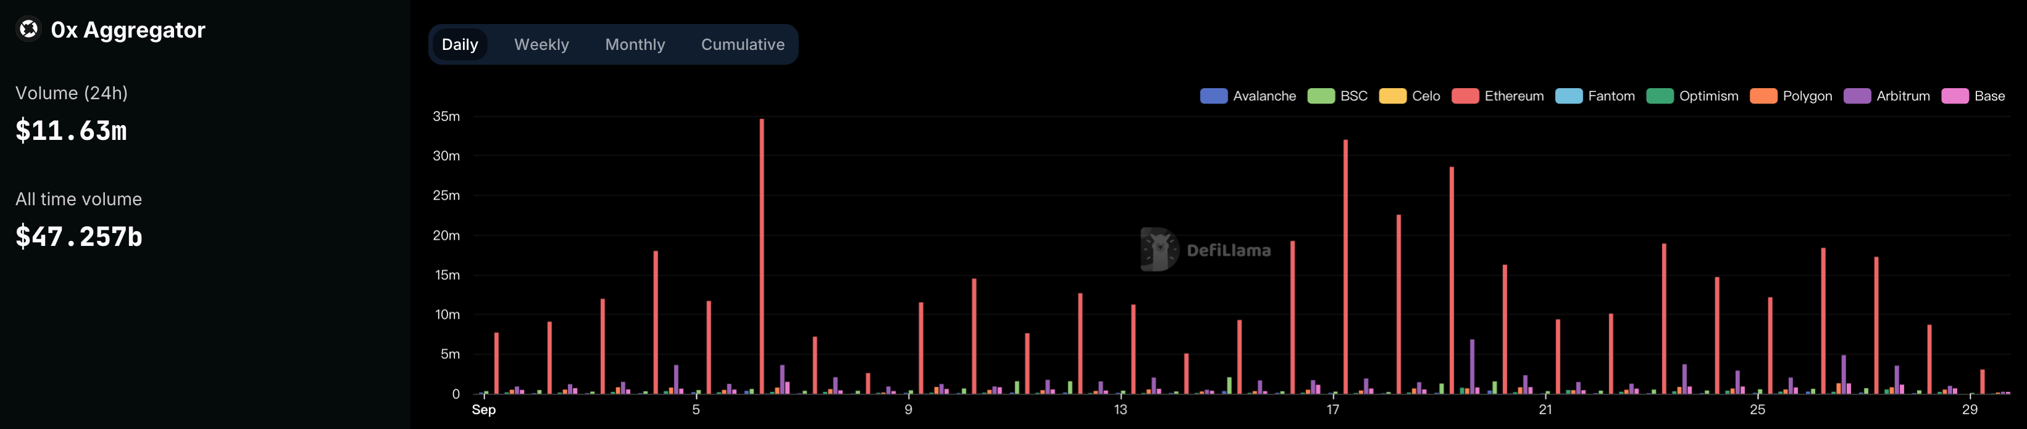This screenshot has width=2027, height=429.
Task: Click the Base pink legend label
Action: tap(1989, 96)
